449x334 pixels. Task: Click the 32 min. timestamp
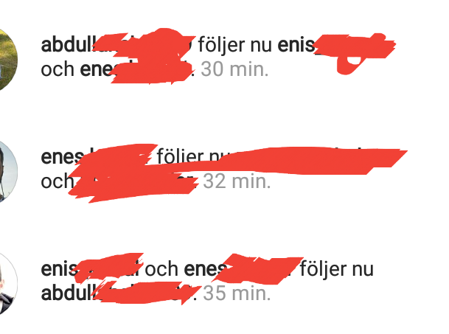[x=237, y=181]
